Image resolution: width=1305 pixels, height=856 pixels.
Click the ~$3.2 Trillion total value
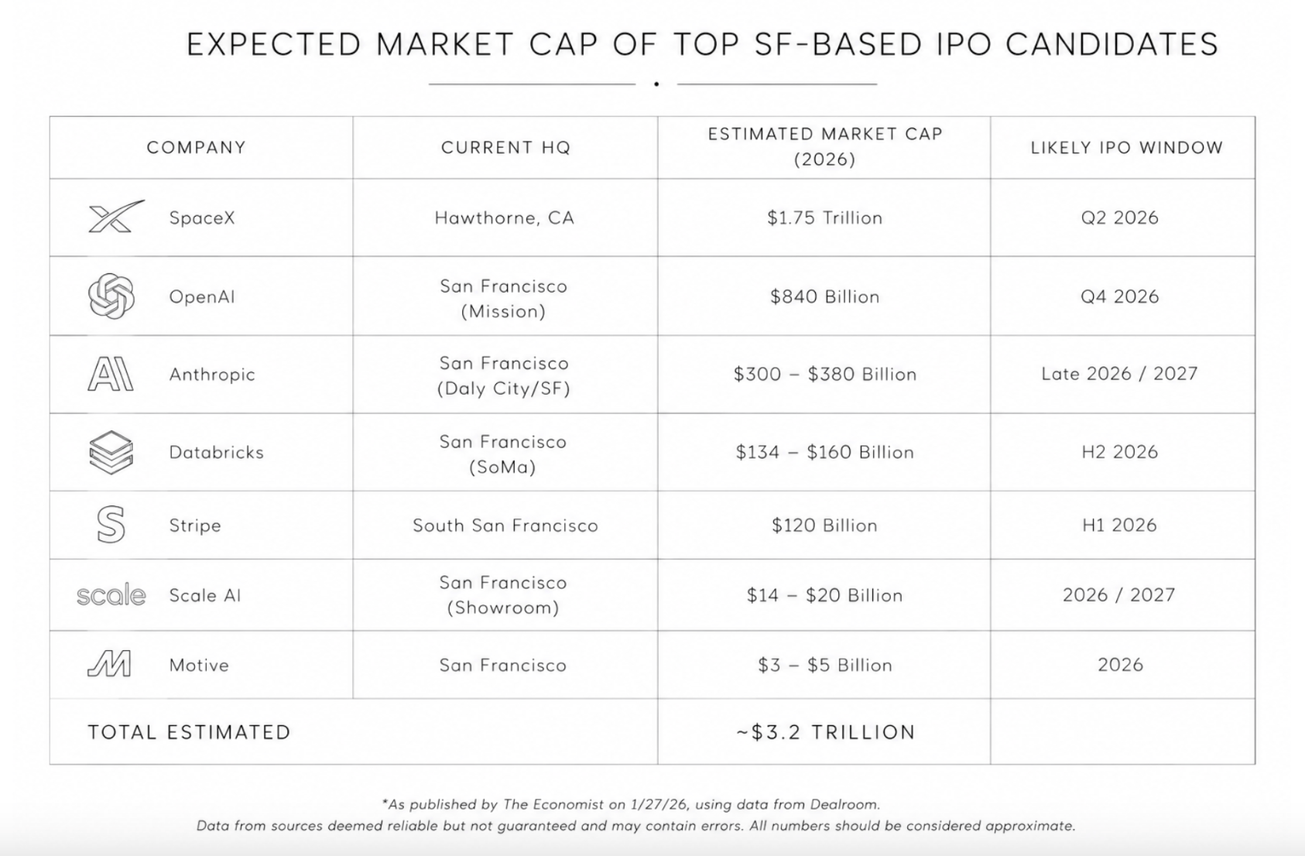click(x=825, y=732)
